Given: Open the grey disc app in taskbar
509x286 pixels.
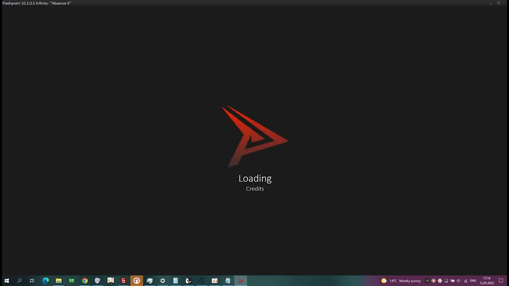Looking at the screenshot, I should [x=97, y=281].
